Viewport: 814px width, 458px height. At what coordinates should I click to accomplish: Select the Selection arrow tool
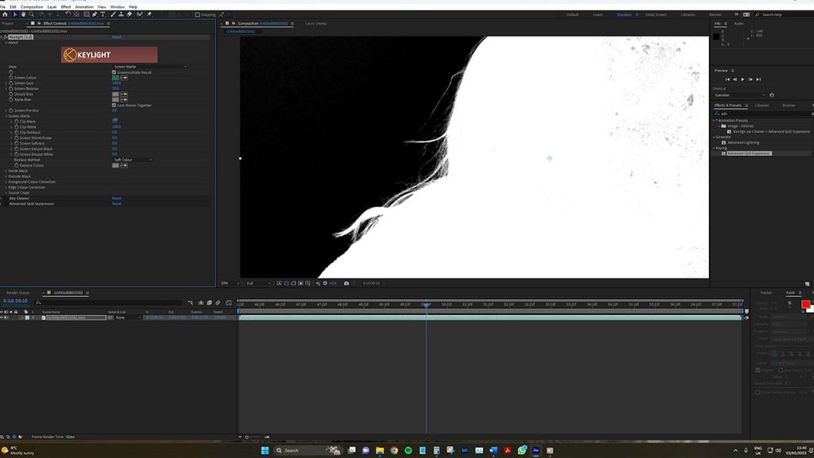[x=14, y=14]
